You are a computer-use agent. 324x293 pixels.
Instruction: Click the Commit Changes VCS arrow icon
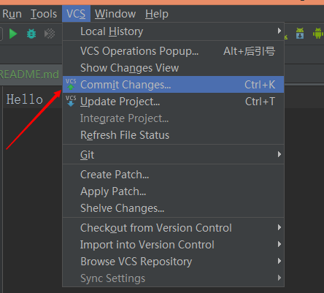(71, 84)
